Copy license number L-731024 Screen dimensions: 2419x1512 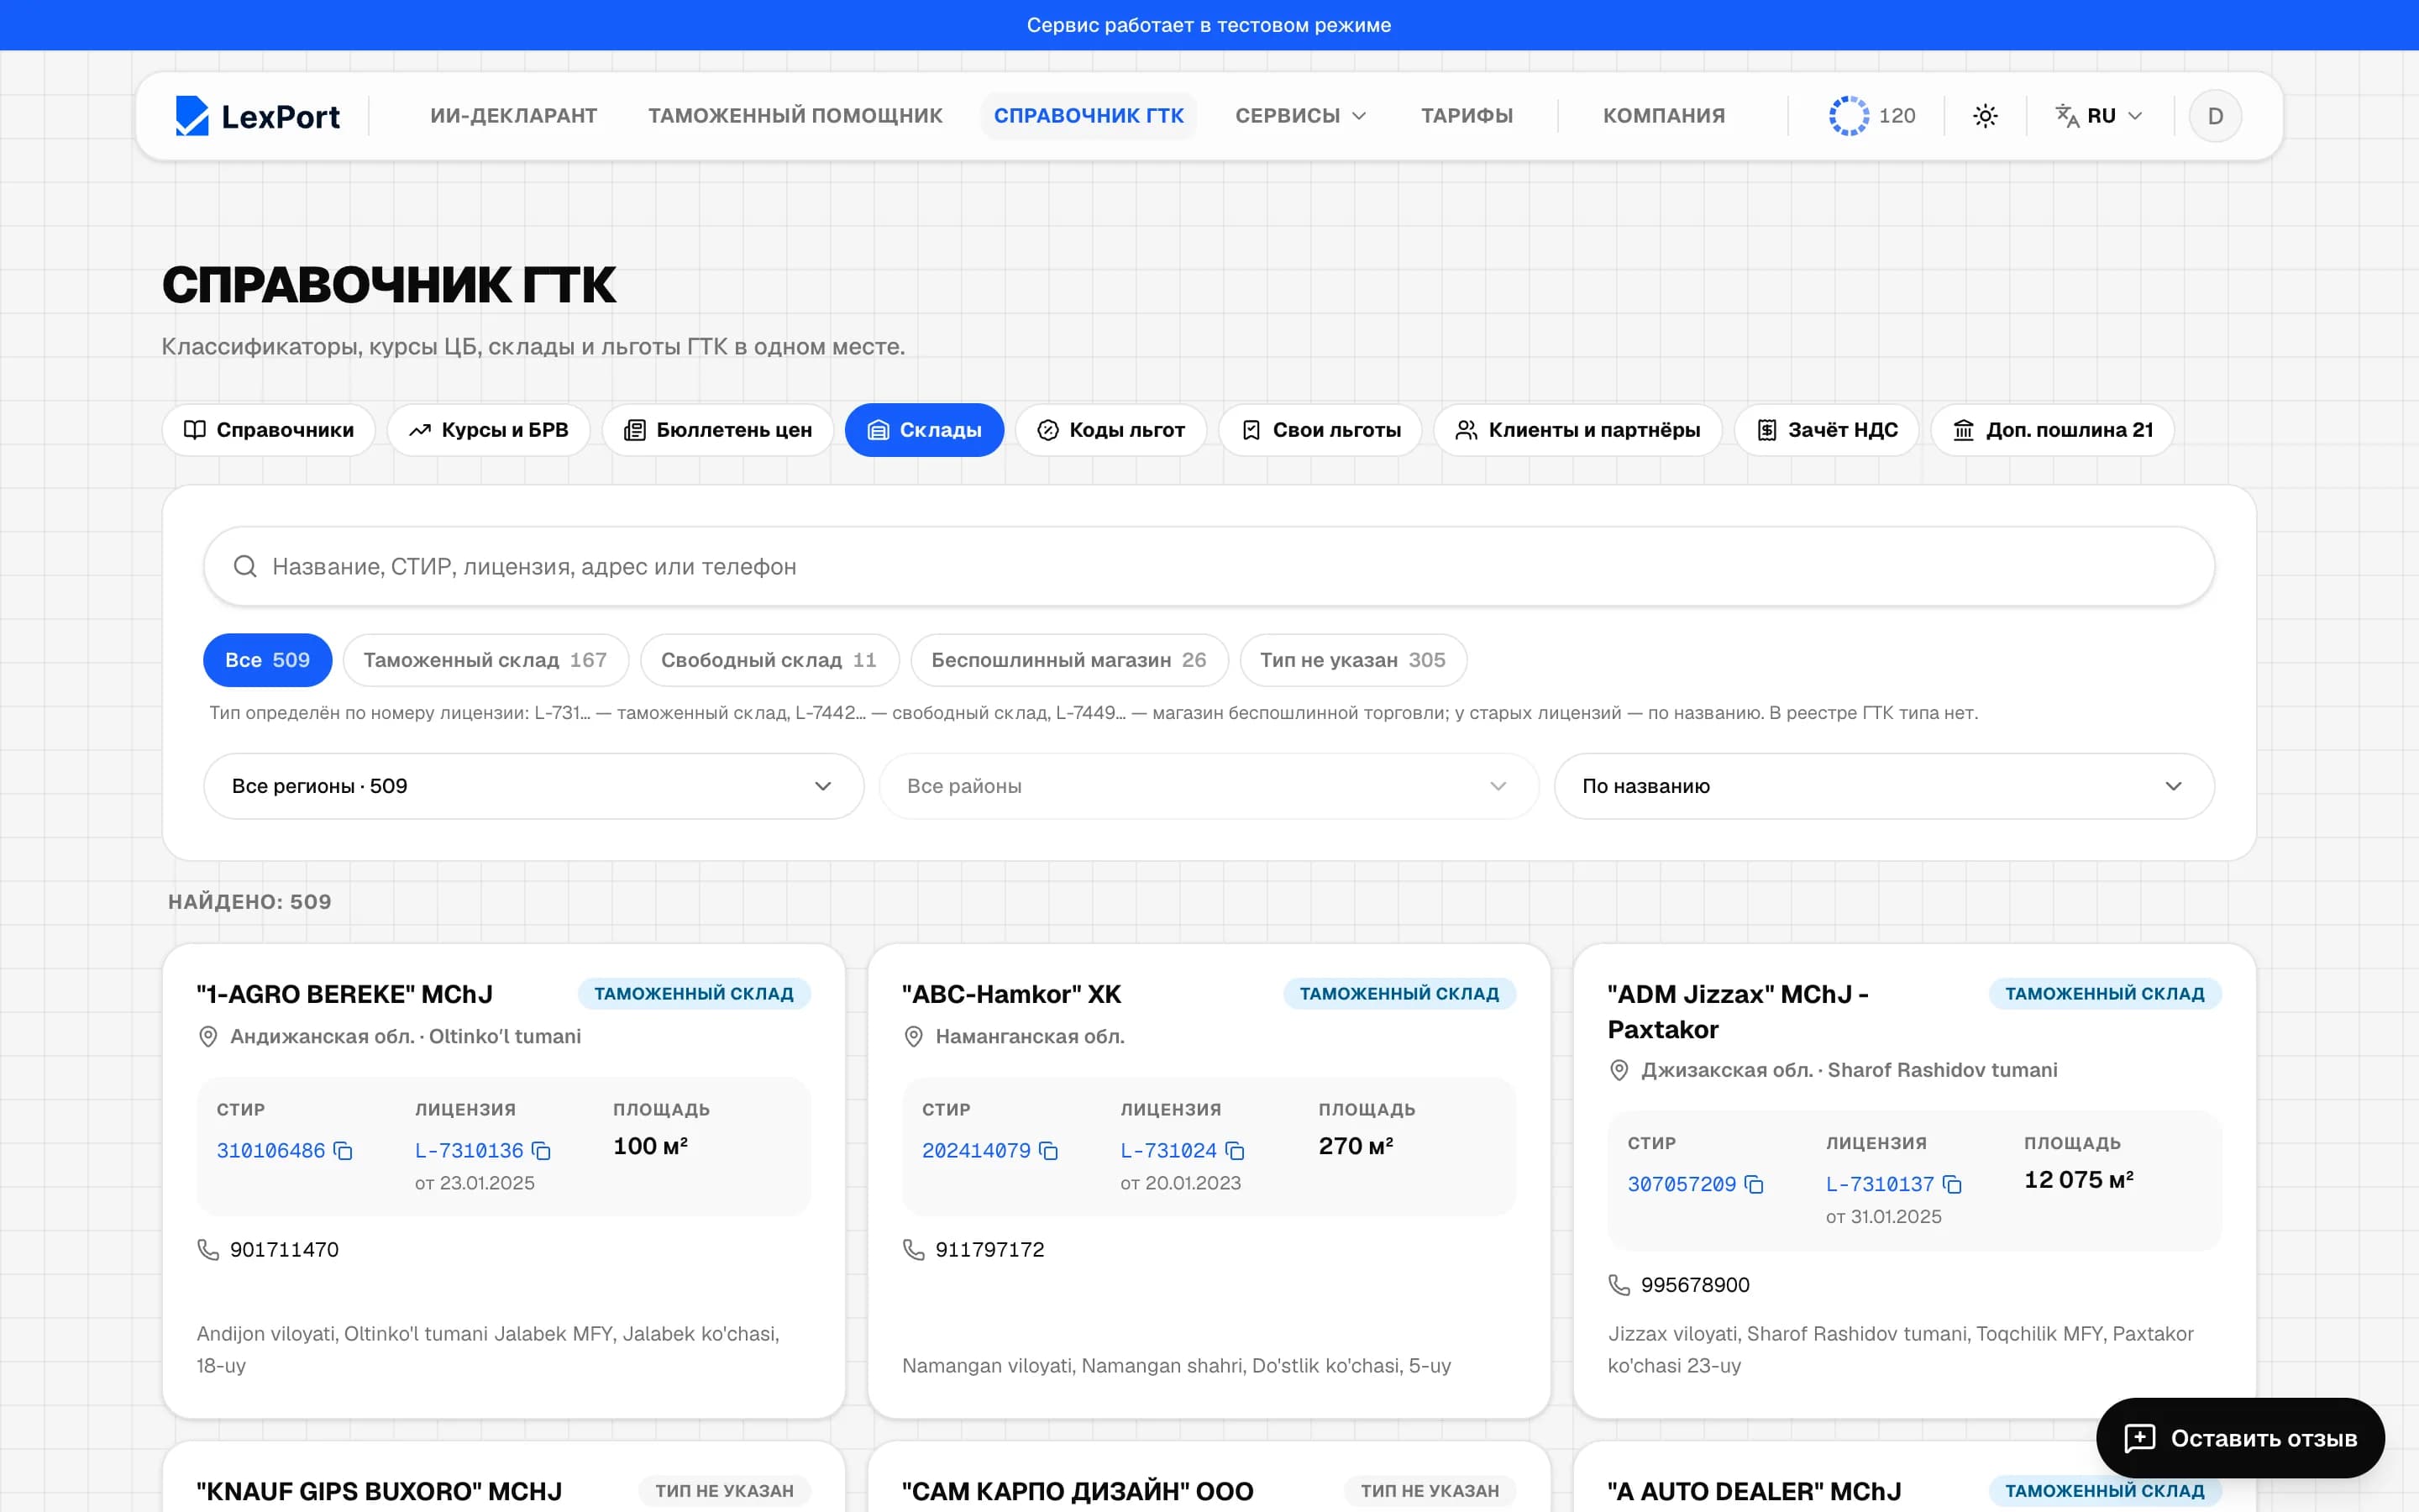coord(1236,1151)
